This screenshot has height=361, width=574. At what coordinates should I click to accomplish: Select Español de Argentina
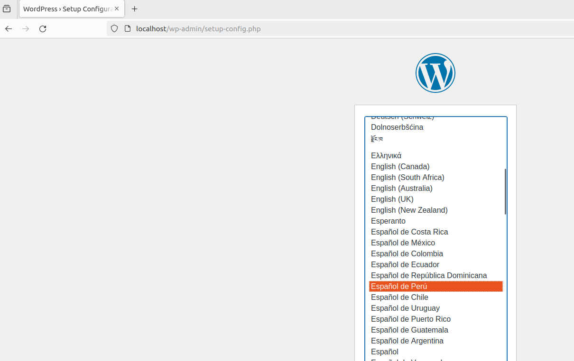435,341
